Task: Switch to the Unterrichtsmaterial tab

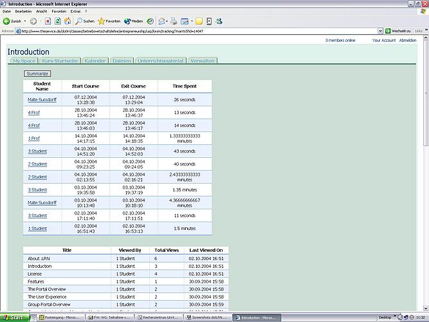Action: point(161,61)
